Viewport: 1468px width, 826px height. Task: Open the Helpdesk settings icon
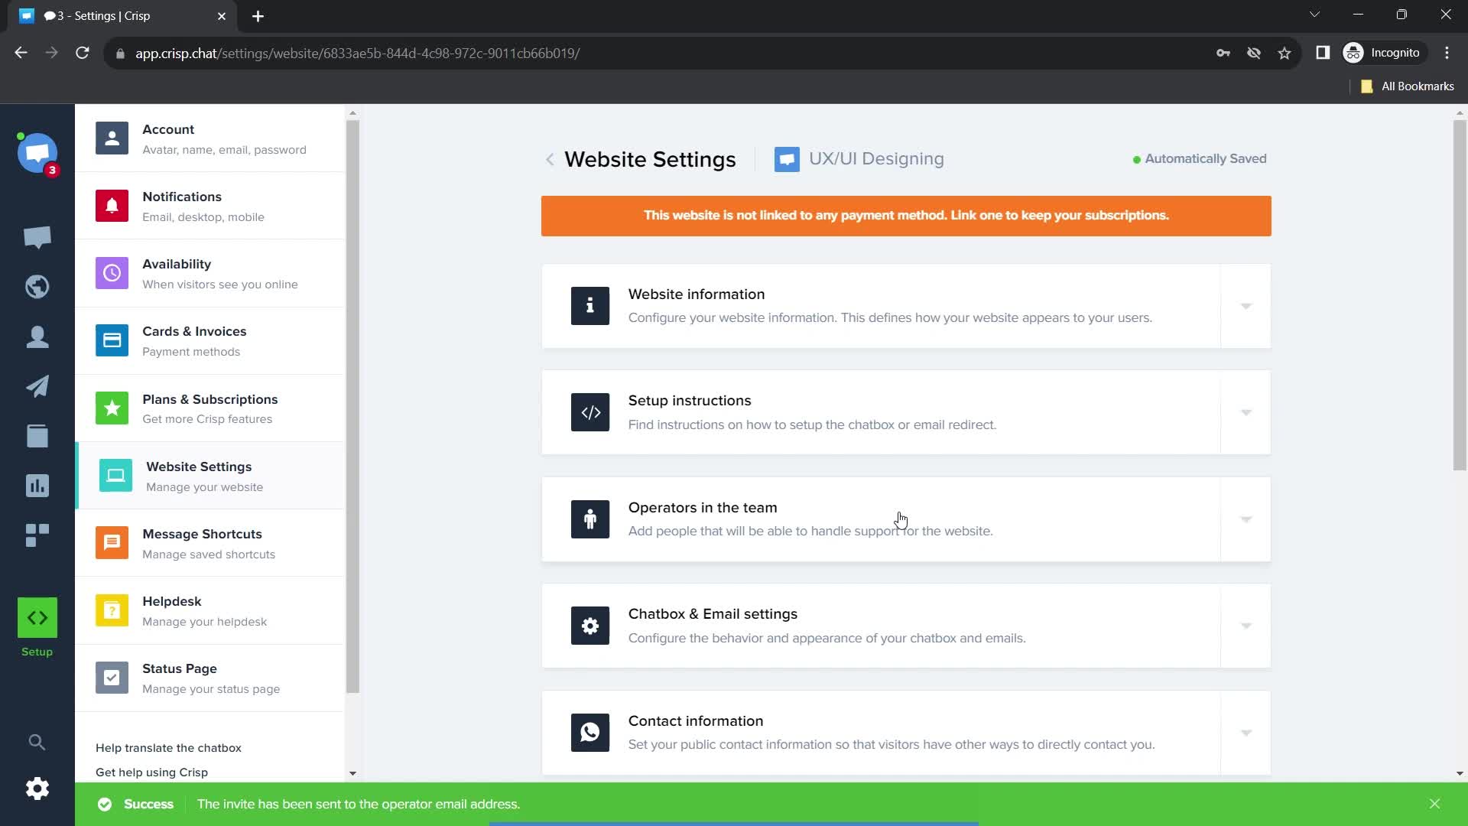click(x=111, y=610)
